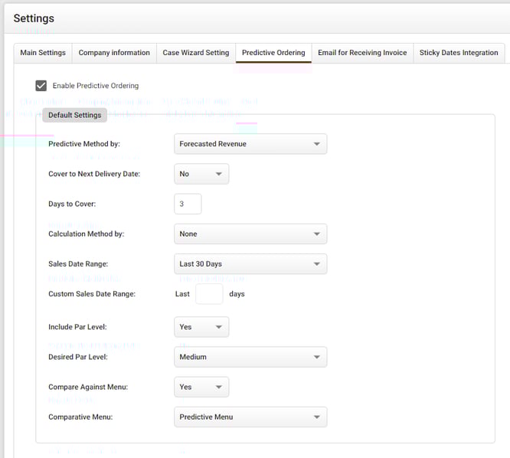The height and width of the screenshot is (458, 510).
Task: Click the Forecasted Revenue dropdown arrow
Action: click(316, 144)
